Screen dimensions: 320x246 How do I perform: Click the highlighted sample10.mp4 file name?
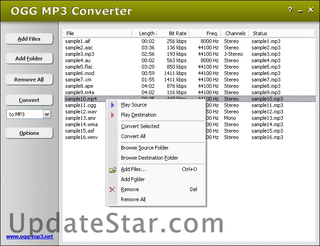pyautogui.click(x=81, y=99)
